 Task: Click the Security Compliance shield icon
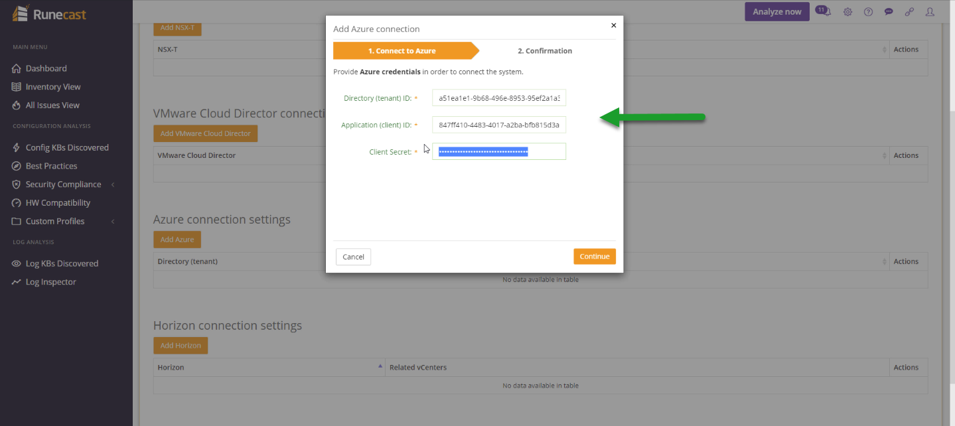click(17, 184)
